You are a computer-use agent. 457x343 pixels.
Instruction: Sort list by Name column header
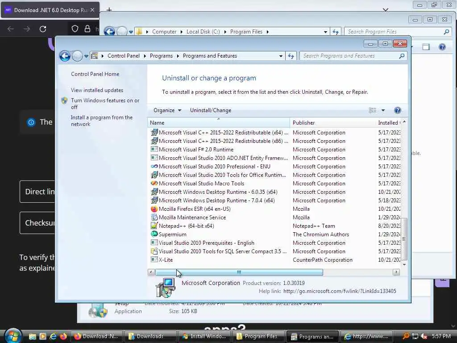[x=219, y=123]
